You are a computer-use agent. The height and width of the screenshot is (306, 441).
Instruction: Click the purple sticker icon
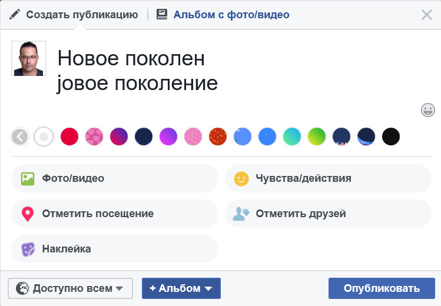(x=28, y=249)
